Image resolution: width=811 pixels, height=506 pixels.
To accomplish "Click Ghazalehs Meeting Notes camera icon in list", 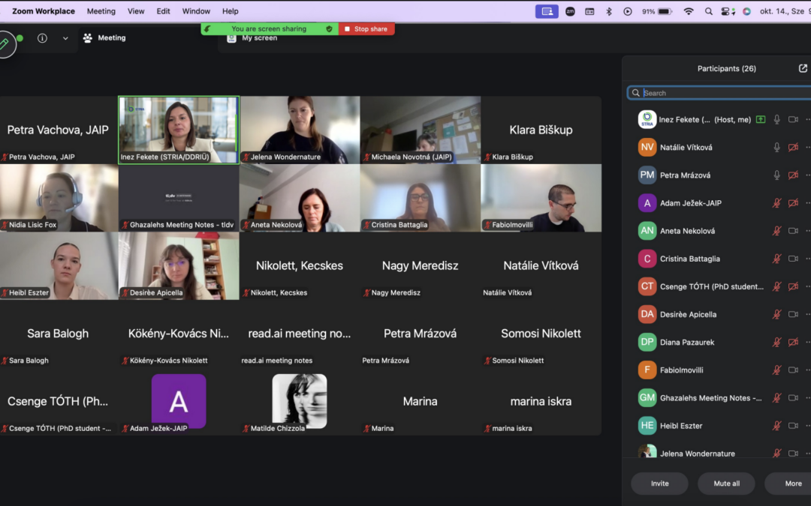I will pos(793,398).
